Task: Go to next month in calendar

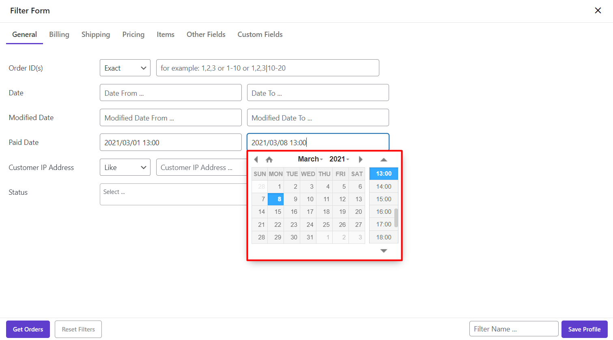Action: pyautogui.click(x=360, y=159)
